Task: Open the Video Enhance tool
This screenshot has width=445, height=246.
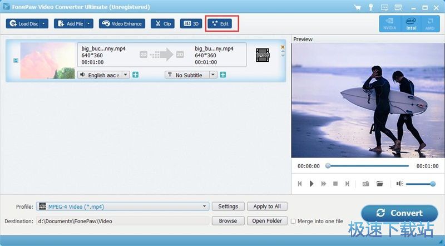Action: 122,24
